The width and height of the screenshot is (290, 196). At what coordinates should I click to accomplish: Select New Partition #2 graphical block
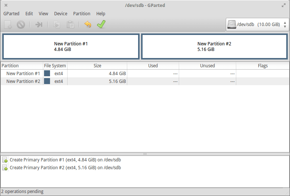pos(214,46)
